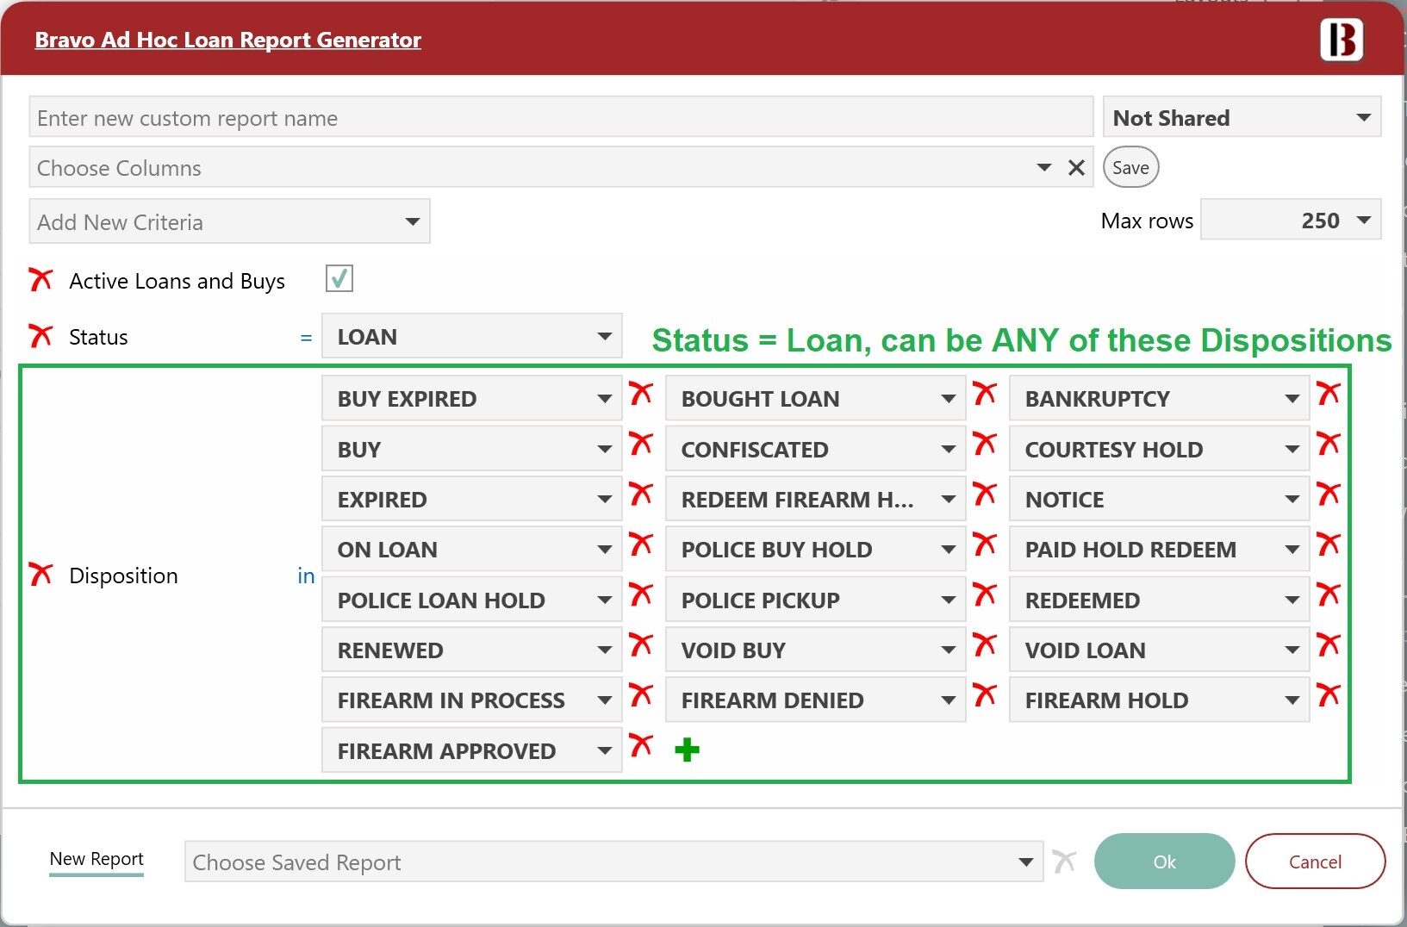Delete the VOID BUY disposition value
Image resolution: width=1407 pixels, height=927 pixels.
pos(985,645)
